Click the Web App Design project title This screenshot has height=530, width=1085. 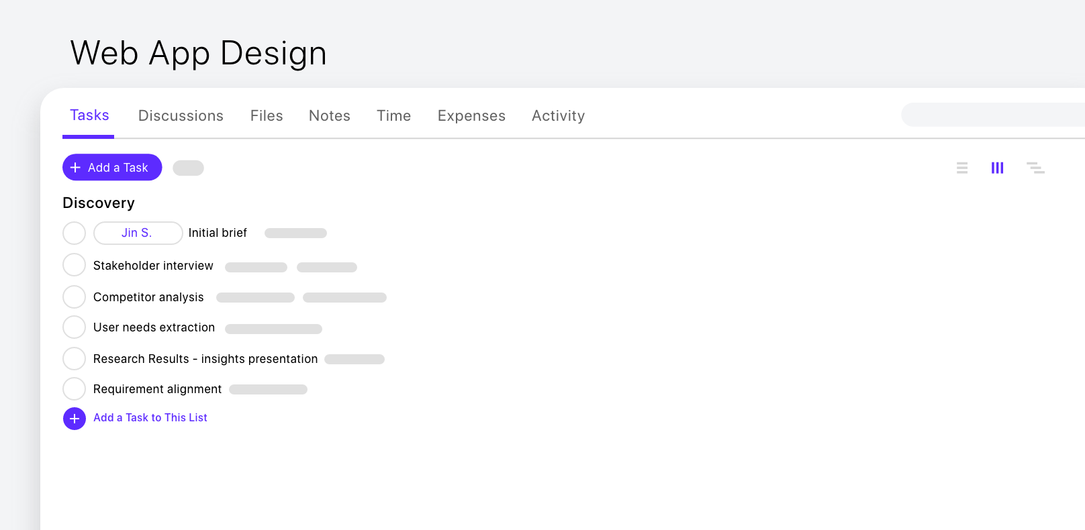pyautogui.click(x=199, y=53)
